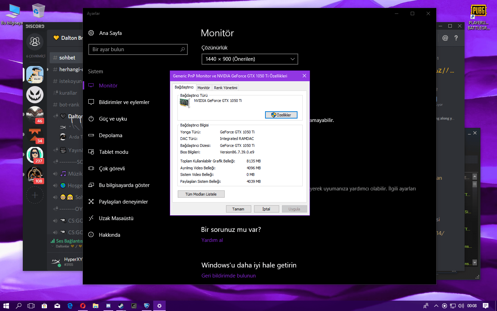
Task: Select the Recycle Bin desktop icon
Action: [x=38, y=12]
